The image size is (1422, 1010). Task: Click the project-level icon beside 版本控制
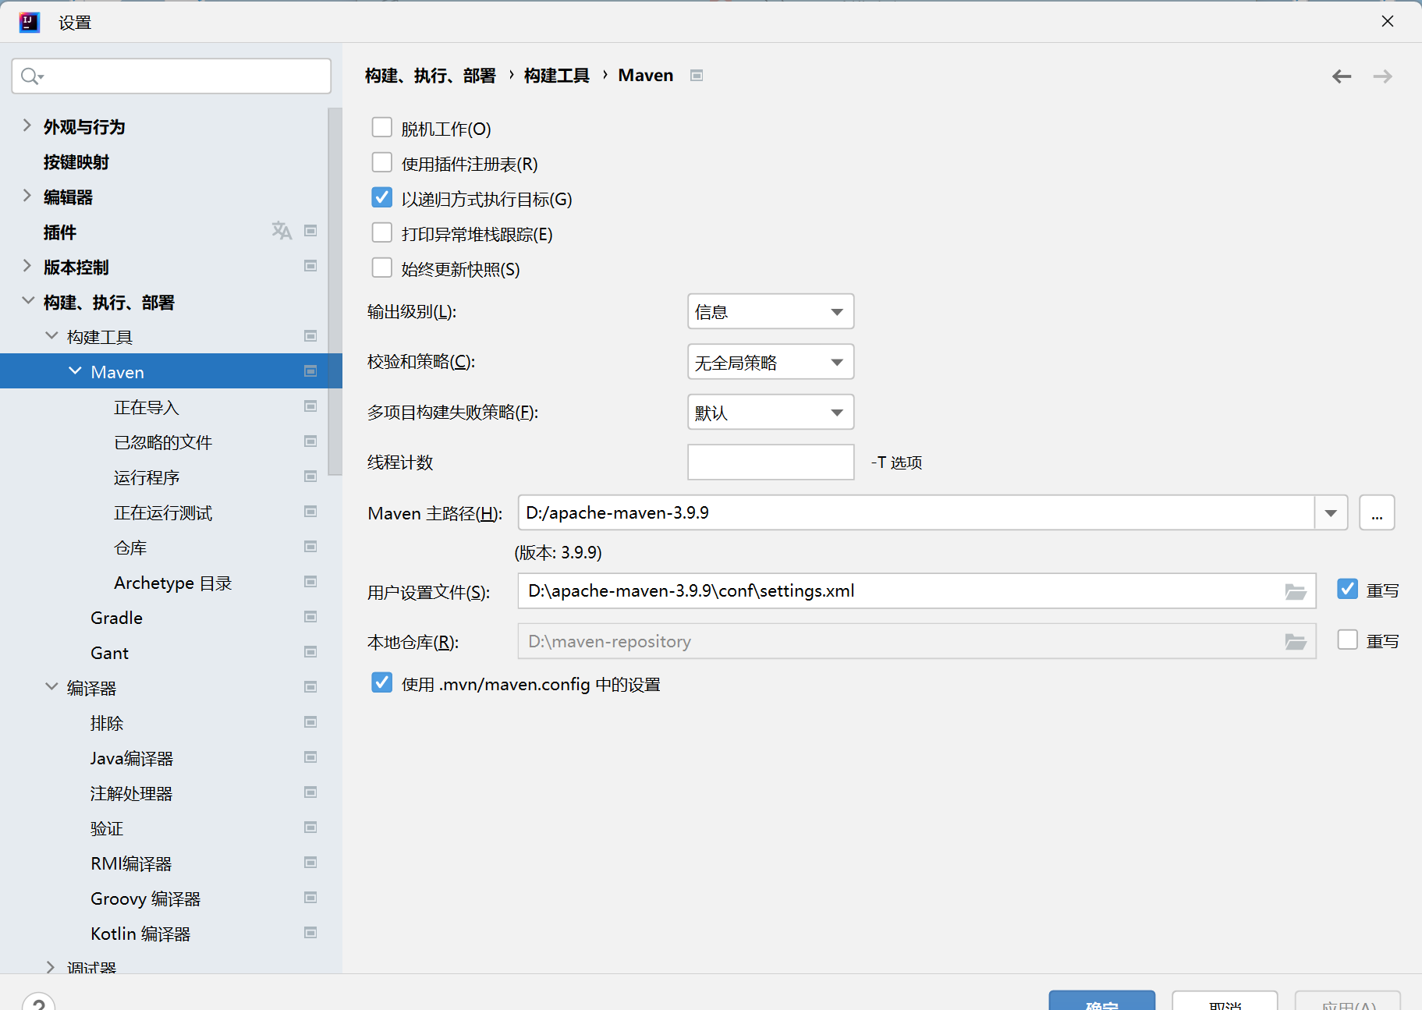(x=310, y=266)
